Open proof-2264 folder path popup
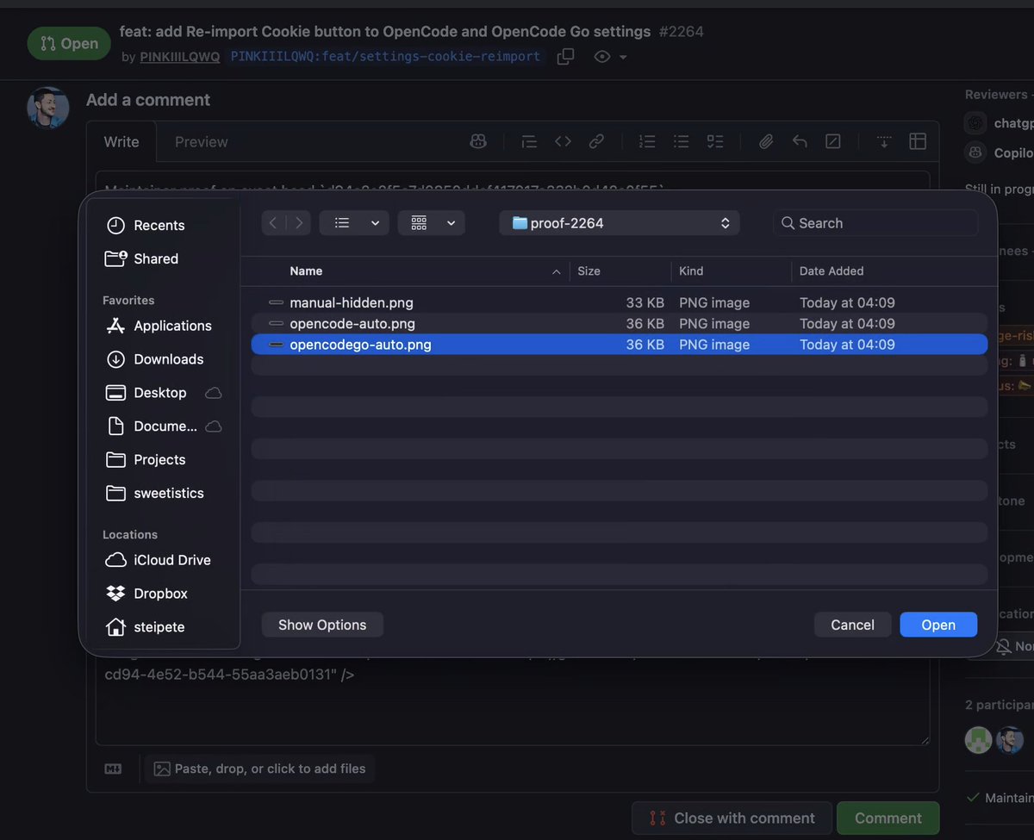This screenshot has height=840, width=1034. pyautogui.click(x=620, y=223)
